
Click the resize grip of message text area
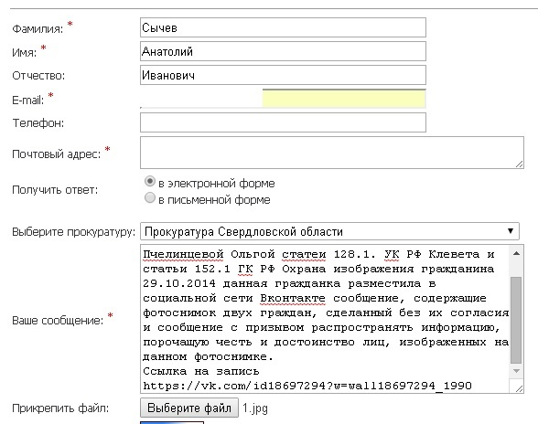tap(520, 388)
